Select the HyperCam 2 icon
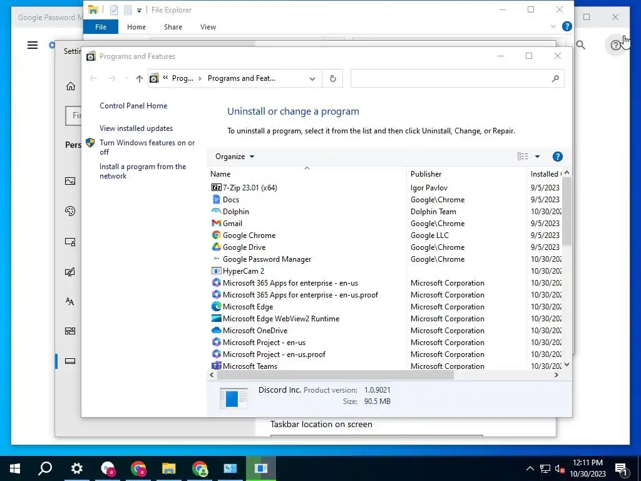 [x=216, y=271]
